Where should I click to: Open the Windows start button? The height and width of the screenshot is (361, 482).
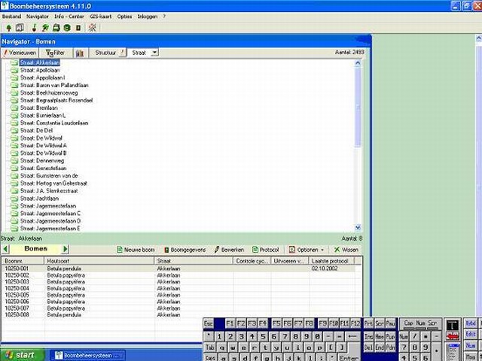[x=22, y=355]
